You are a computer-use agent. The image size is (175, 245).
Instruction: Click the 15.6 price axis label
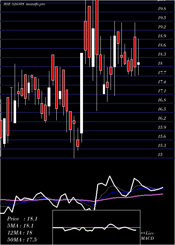(162, 136)
